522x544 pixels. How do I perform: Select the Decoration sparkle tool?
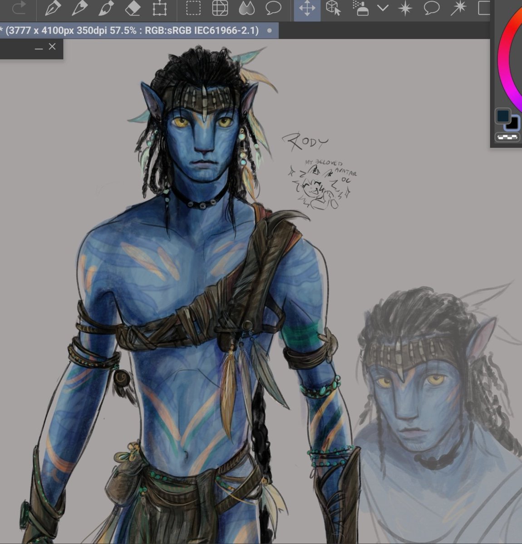click(405, 9)
